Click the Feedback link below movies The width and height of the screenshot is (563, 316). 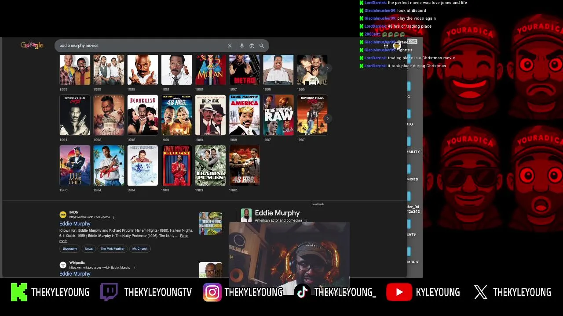pyautogui.click(x=318, y=204)
